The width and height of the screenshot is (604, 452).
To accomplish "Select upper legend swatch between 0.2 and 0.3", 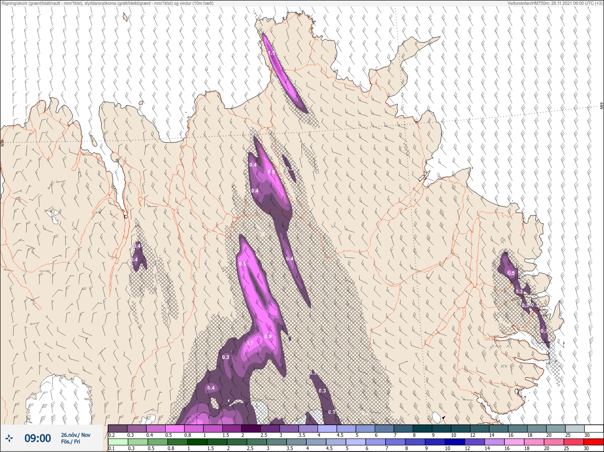I will 117,428.
